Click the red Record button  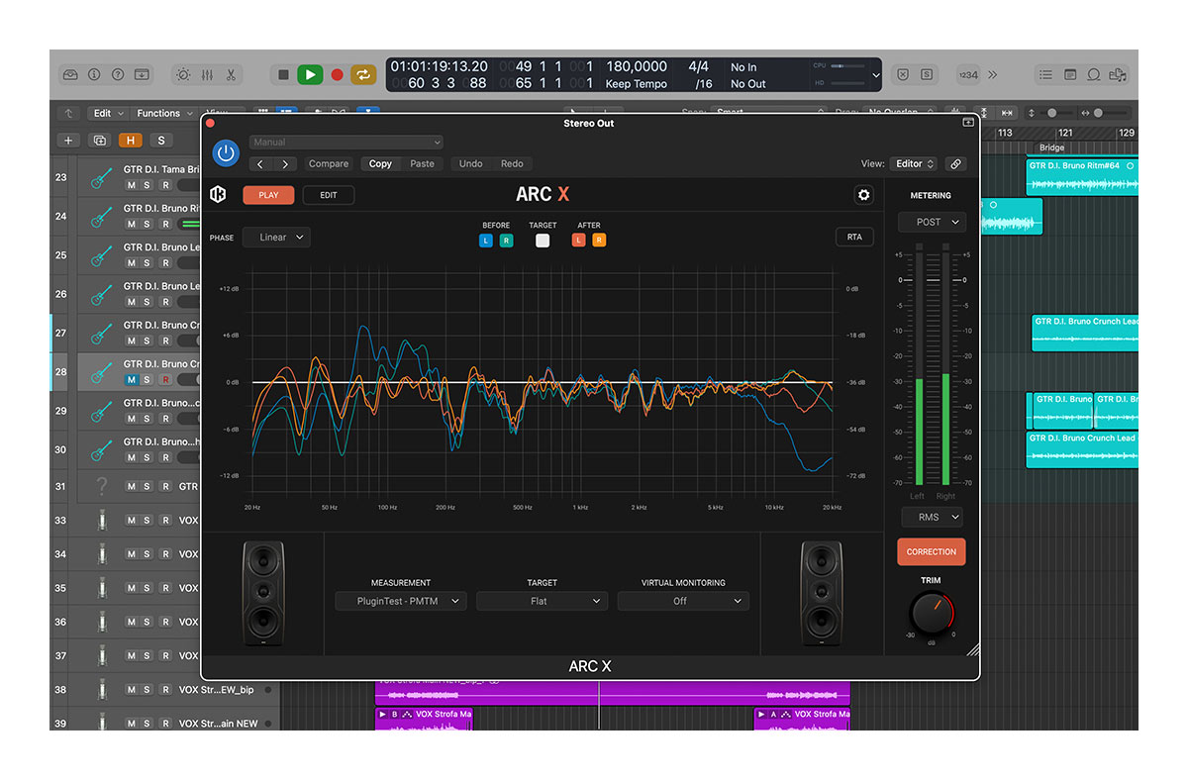point(337,74)
